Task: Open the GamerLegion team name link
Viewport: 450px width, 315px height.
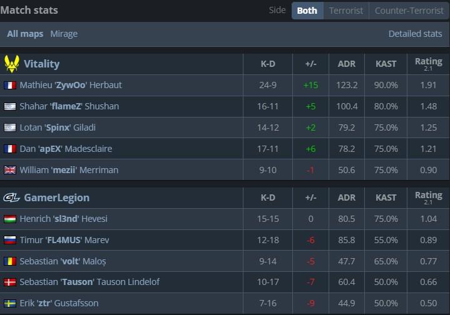Action: (x=56, y=197)
